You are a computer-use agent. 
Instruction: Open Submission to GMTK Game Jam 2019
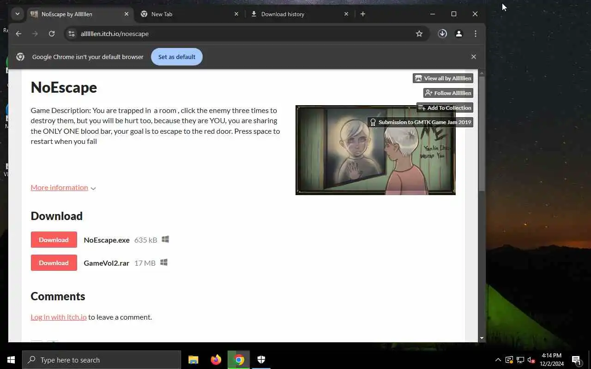pos(420,122)
